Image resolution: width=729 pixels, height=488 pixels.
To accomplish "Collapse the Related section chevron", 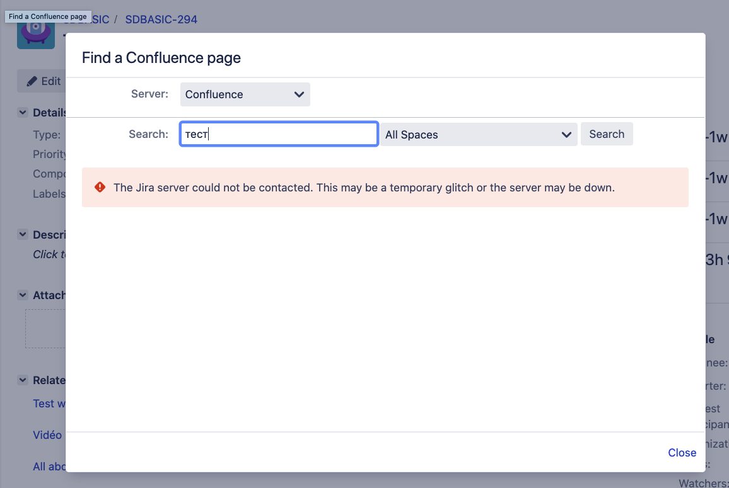I will [x=23, y=380].
